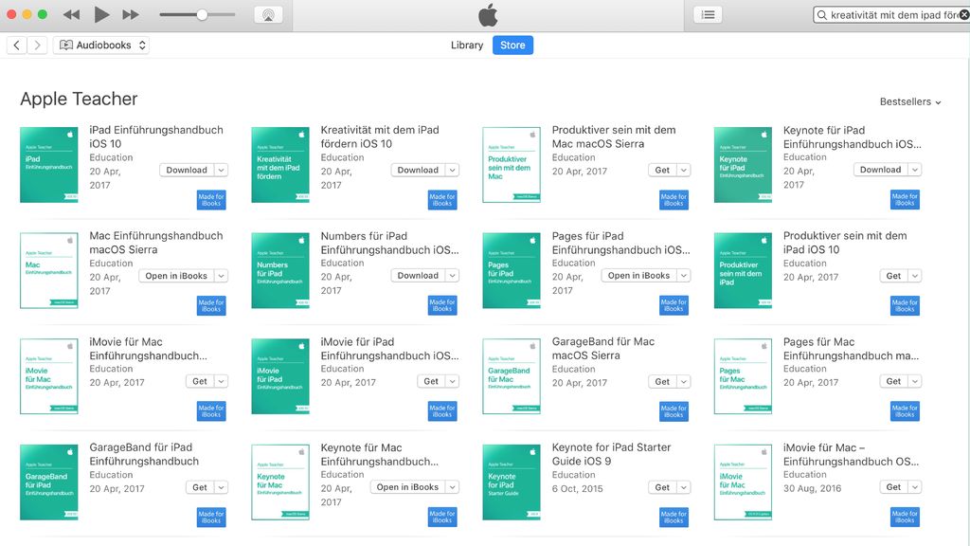Click Made for iBooks badge under Keynote for iPad Starter Guide
970x546 pixels.
point(674,517)
